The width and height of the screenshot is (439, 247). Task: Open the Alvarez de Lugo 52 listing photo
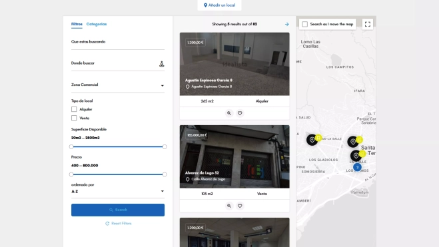point(234,156)
